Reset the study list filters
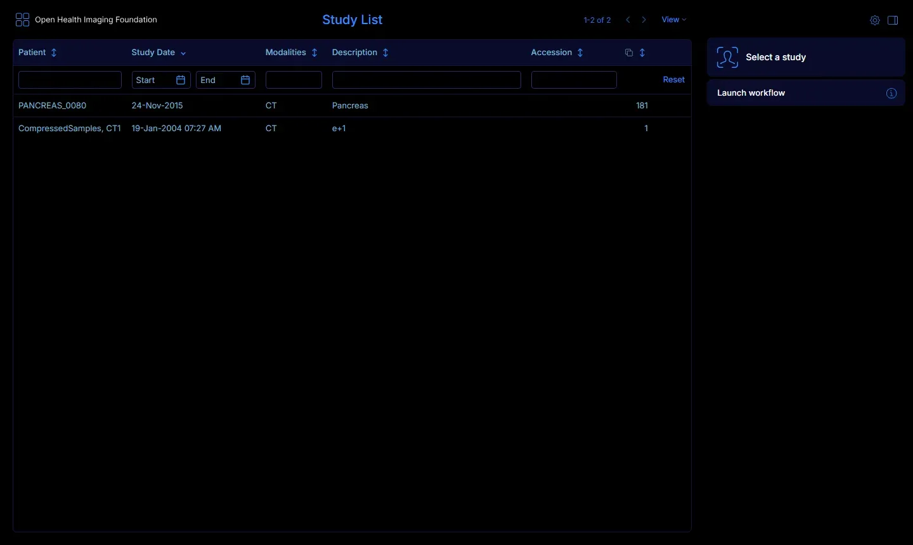913x545 pixels. click(674, 79)
